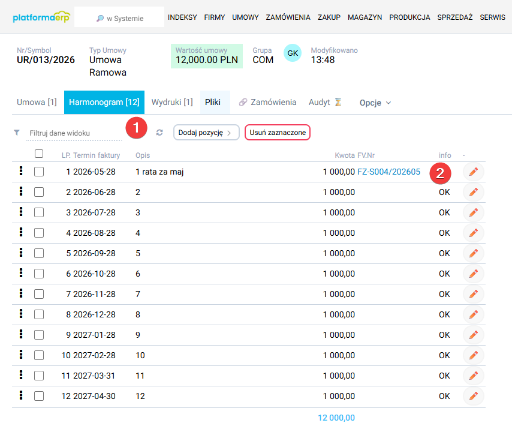Image resolution: width=512 pixels, height=432 pixels.
Task: Open the UMOWY menu
Action: pyautogui.click(x=245, y=17)
